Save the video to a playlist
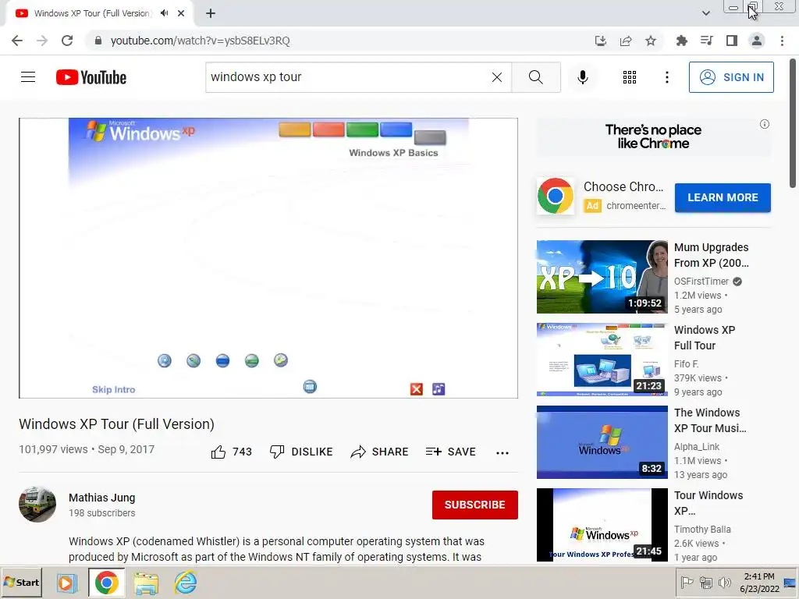 point(450,452)
